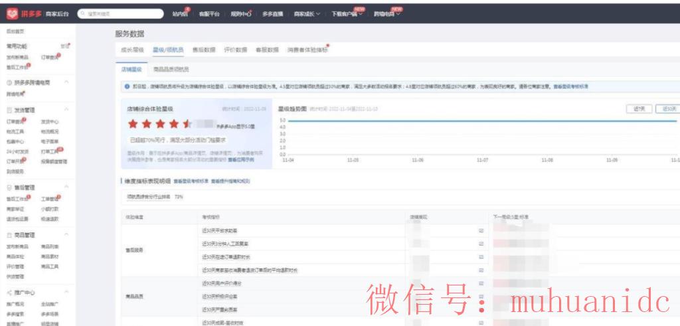Click the blue info icon in notice banner

tap(127, 86)
